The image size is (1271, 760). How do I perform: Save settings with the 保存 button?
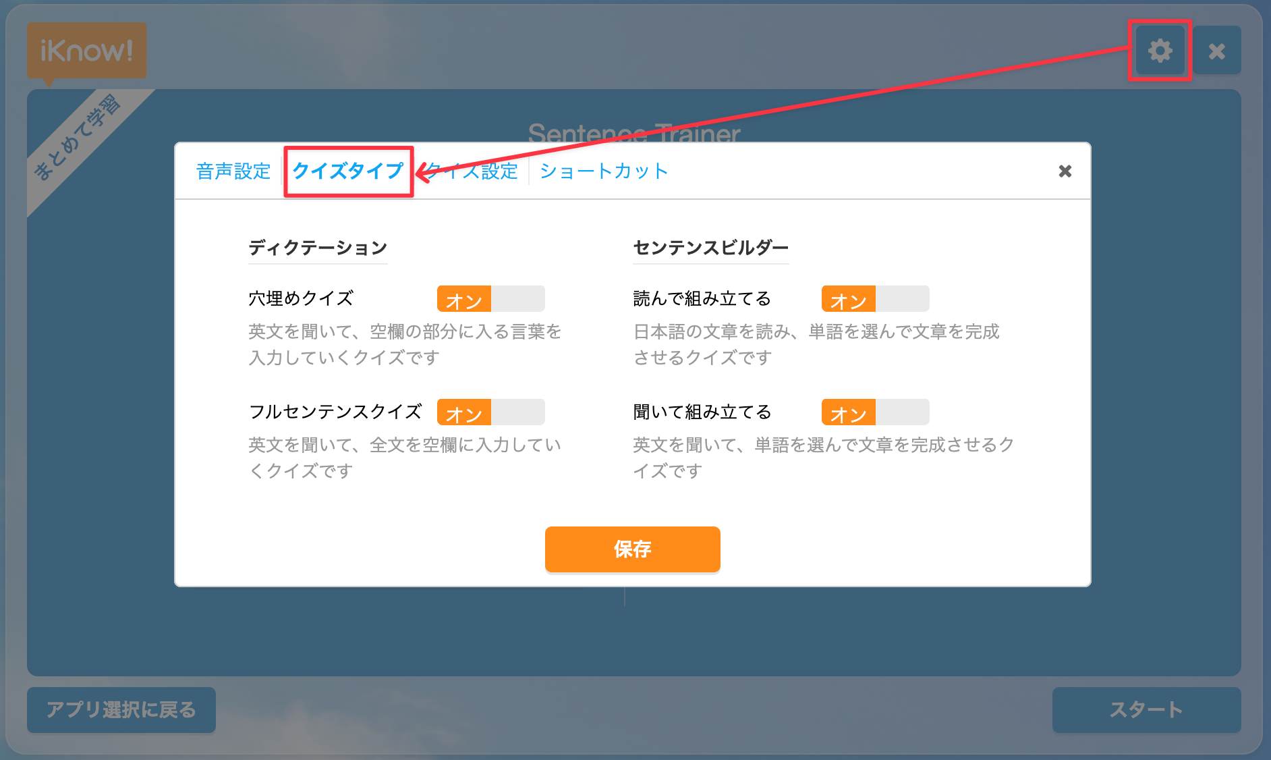point(633,549)
